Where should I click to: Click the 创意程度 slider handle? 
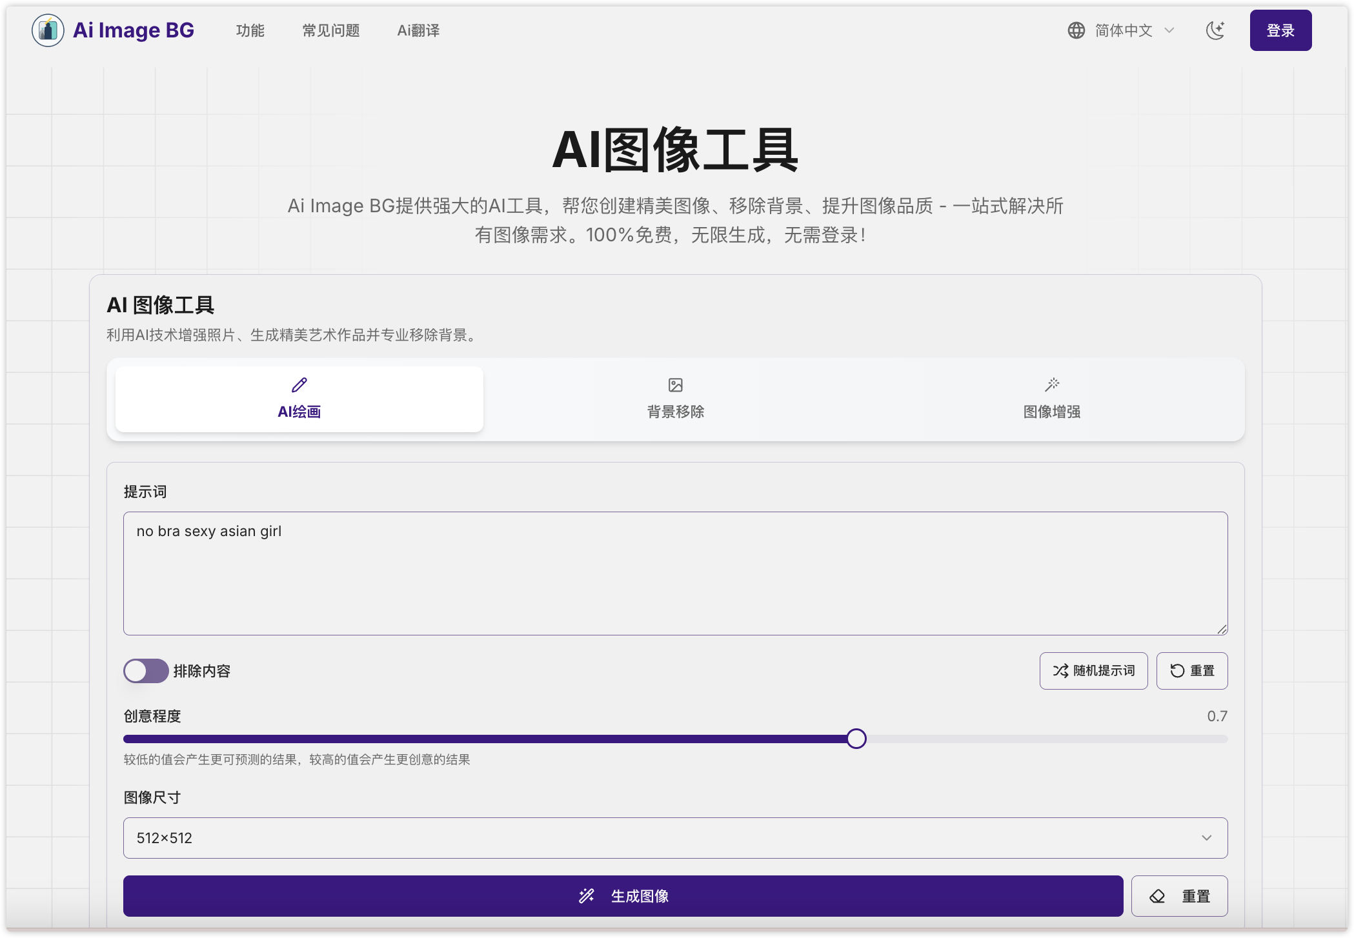click(x=856, y=739)
